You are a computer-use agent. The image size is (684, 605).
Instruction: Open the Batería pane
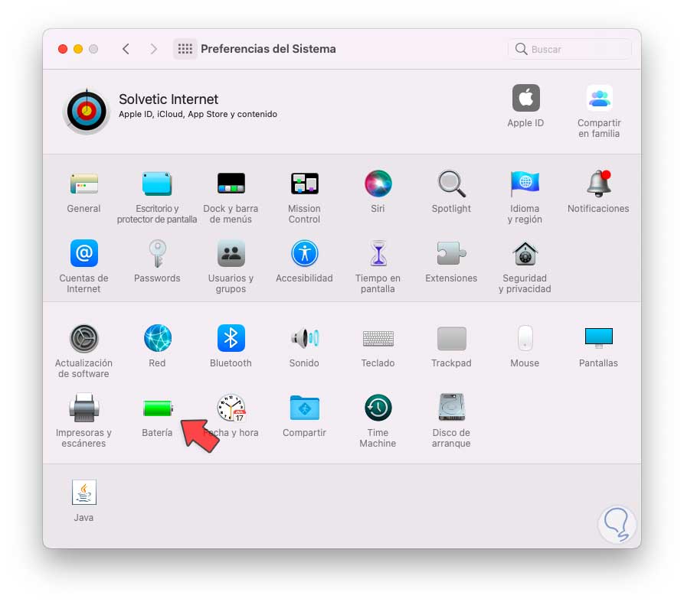pyautogui.click(x=157, y=408)
